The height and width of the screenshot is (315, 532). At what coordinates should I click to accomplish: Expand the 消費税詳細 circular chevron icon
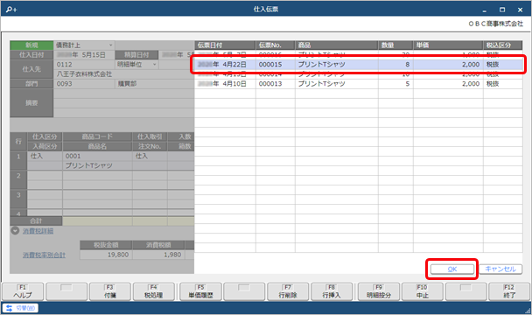(x=15, y=231)
